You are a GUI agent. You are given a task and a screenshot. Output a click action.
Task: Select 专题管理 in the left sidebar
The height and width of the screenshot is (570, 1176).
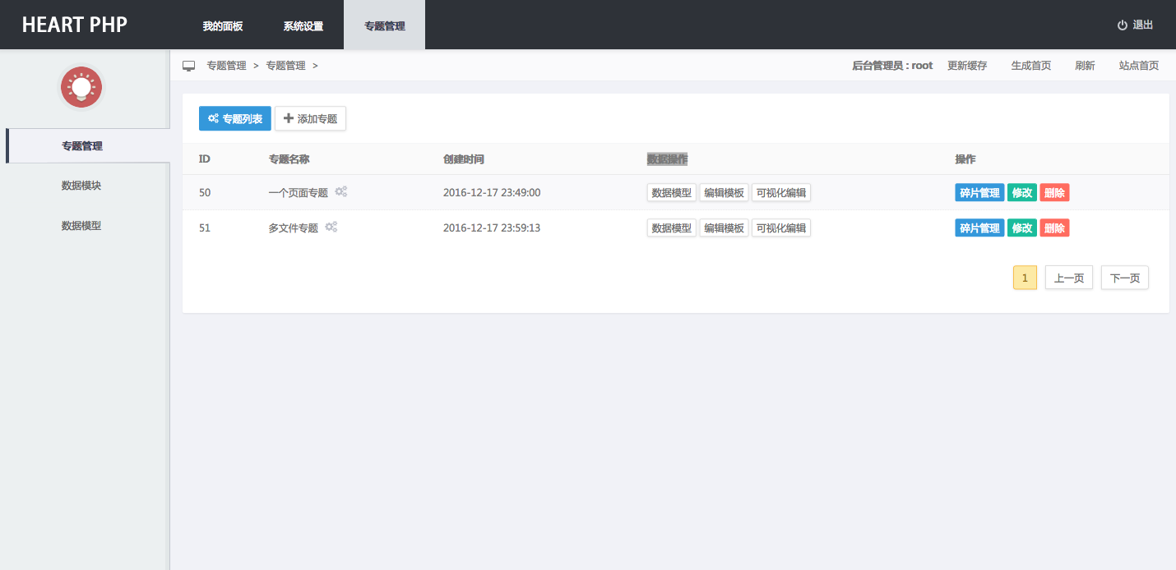pos(88,146)
